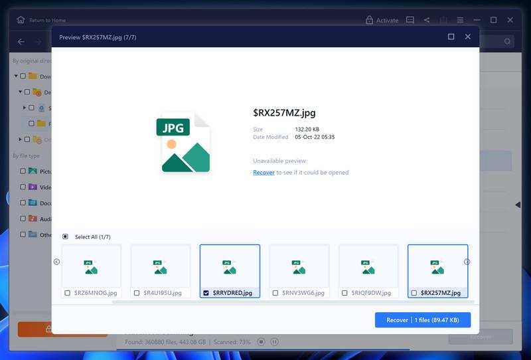Viewport: 531px width, 360px height.
Task: Check the Documents file type checkbox
Action: [x=23, y=203]
